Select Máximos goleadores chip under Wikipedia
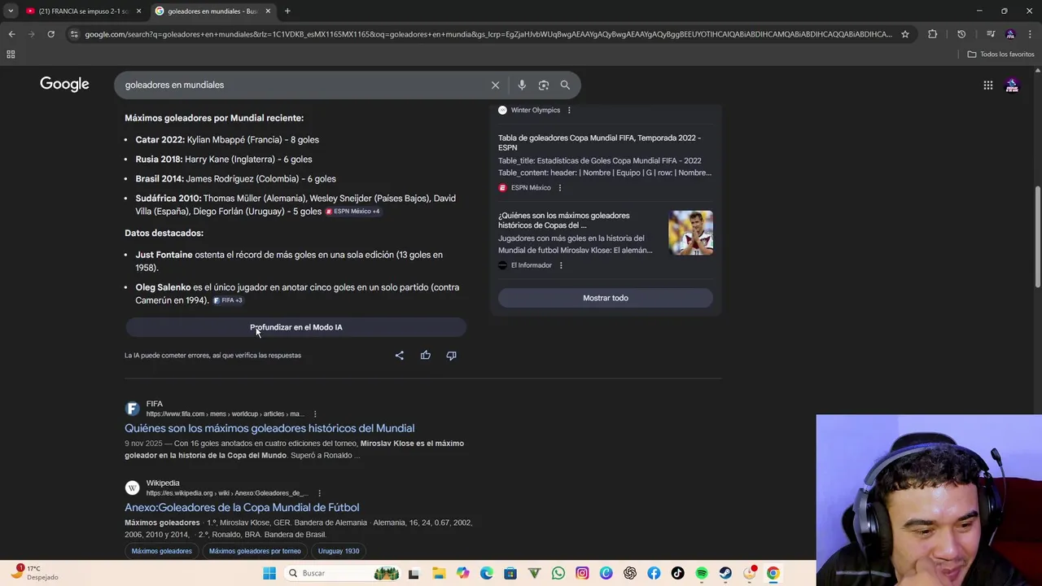Viewport: 1042px width, 586px height. (161, 551)
